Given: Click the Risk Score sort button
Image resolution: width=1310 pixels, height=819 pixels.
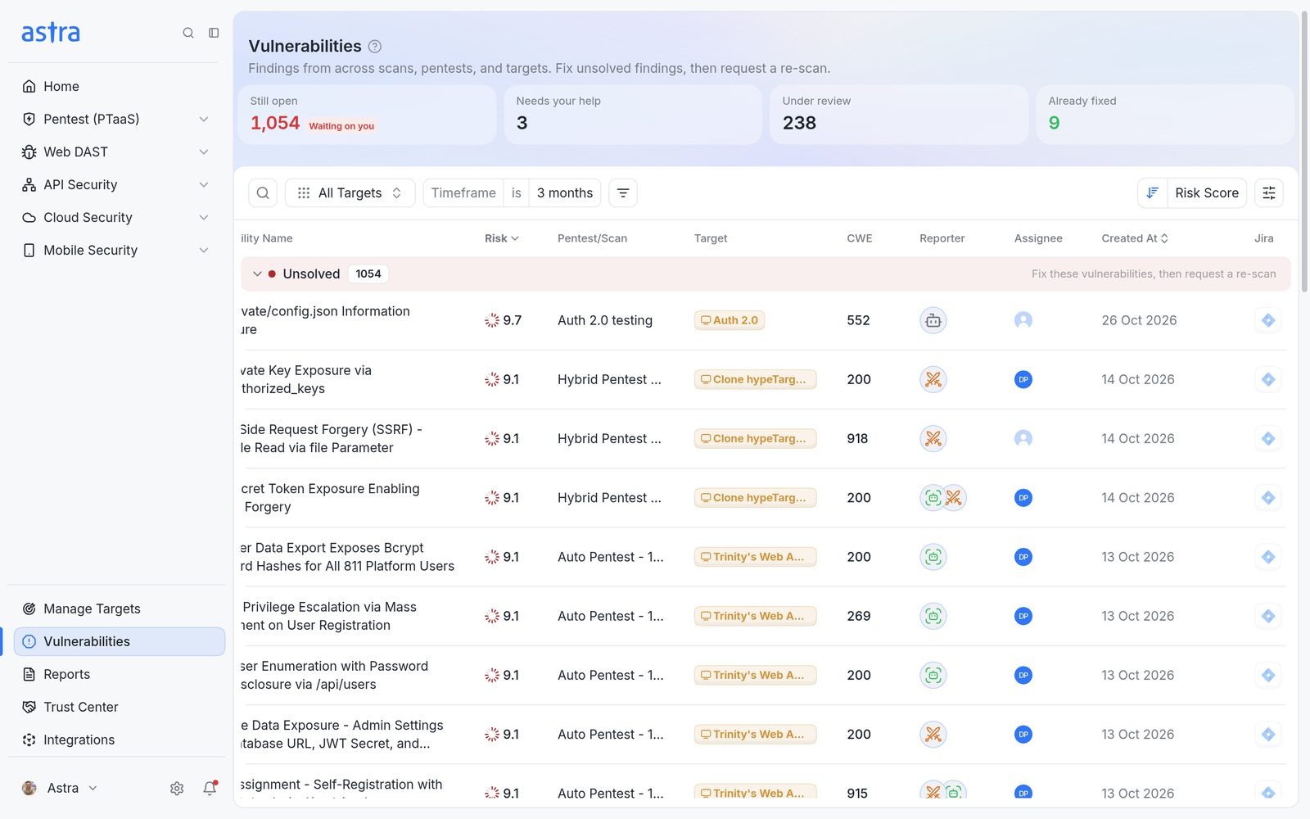Looking at the screenshot, I should coord(1207,193).
